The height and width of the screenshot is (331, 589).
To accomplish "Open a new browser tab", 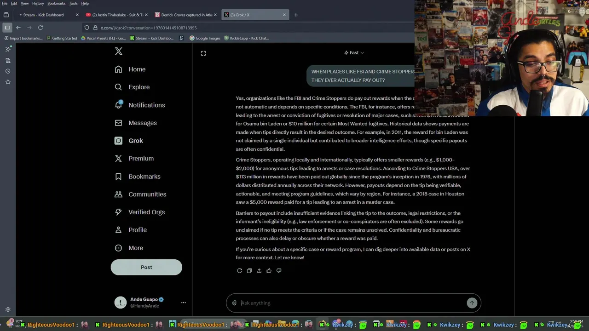I will click(296, 15).
